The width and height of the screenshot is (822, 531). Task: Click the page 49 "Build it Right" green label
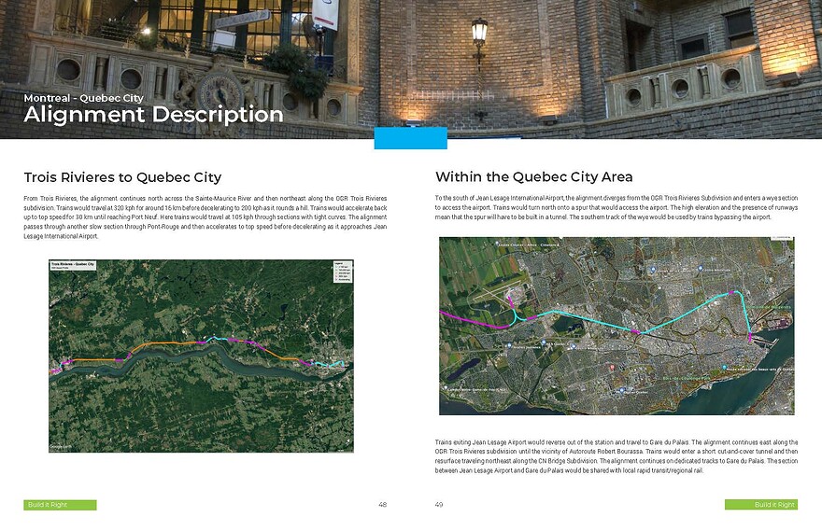[x=761, y=505]
